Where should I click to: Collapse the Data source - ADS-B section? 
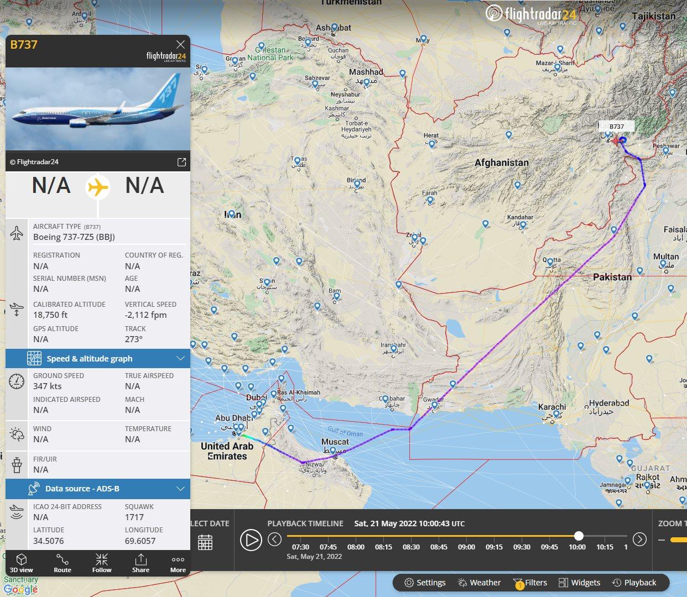click(x=180, y=489)
